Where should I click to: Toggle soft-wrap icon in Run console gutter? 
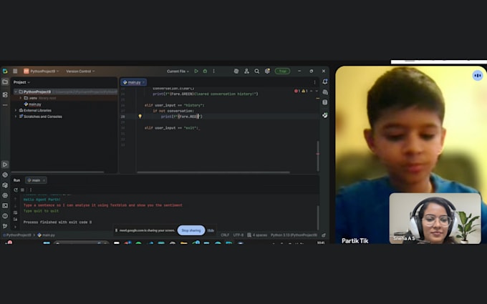click(x=15, y=212)
